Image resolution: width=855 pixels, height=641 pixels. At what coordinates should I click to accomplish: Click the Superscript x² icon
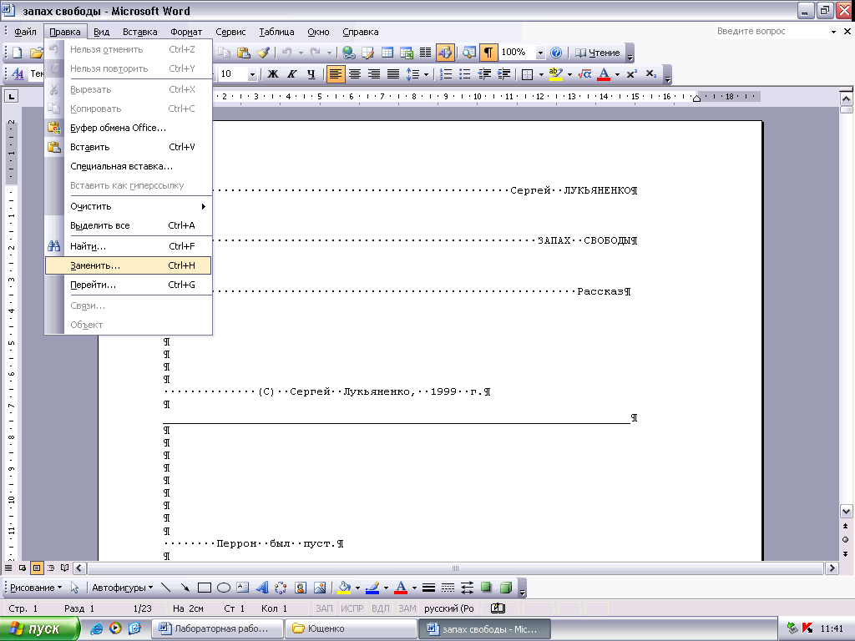click(x=632, y=74)
